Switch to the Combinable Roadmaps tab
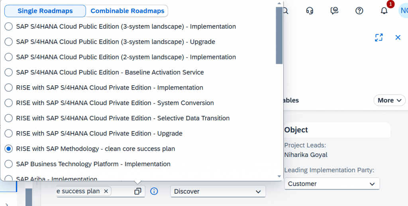 click(127, 11)
